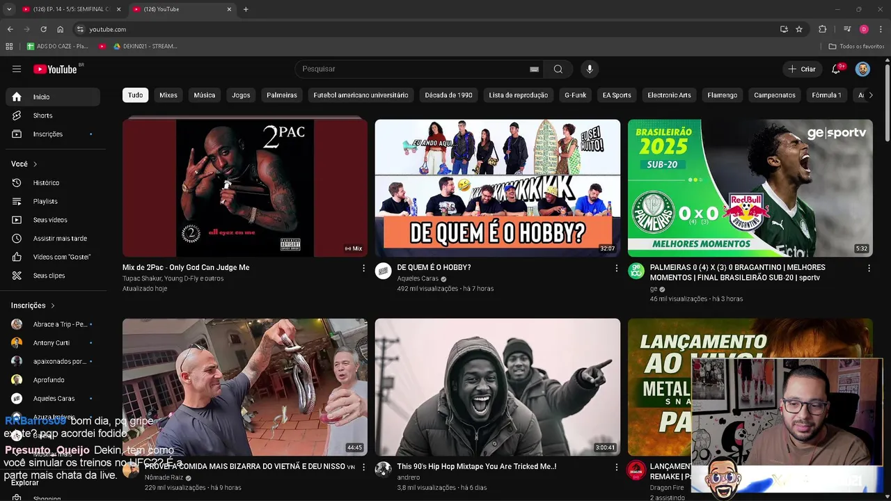Select the Campeonatos filter chip

click(x=775, y=95)
